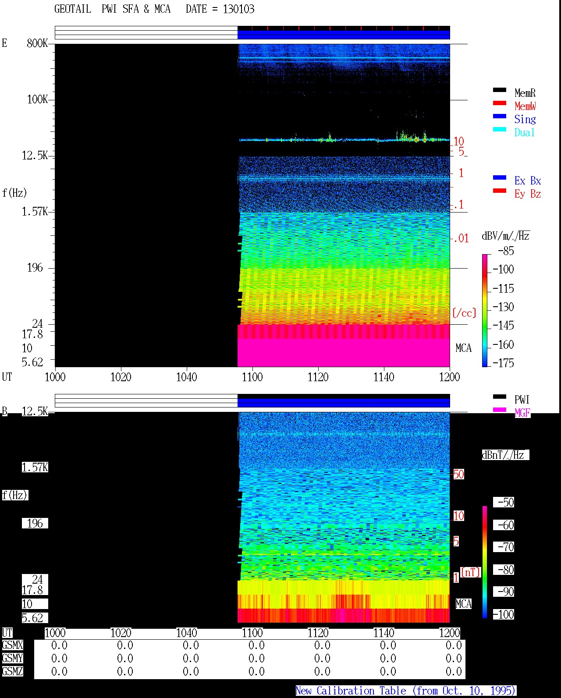Image resolution: width=561 pixels, height=698 pixels.
Task: Click the blue Sing legend swatch
Action: click(x=499, y=116)
